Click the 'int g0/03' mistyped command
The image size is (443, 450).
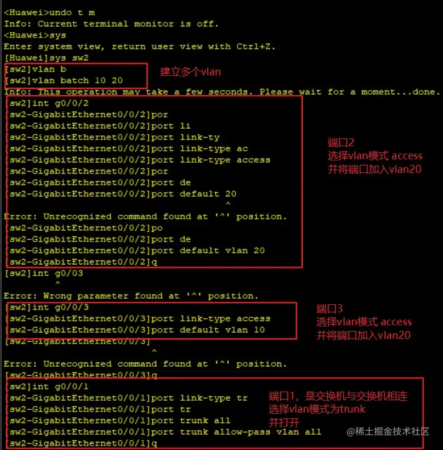pyautogui.click(x=44, y=273)
